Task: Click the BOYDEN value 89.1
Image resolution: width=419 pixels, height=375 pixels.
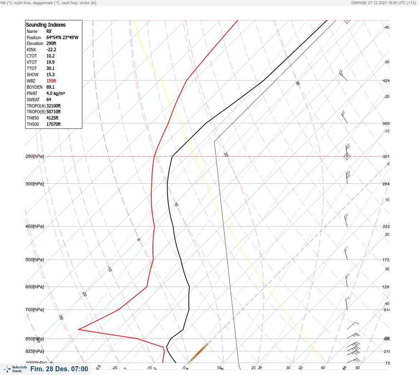Action: click(x=51, y=87)
